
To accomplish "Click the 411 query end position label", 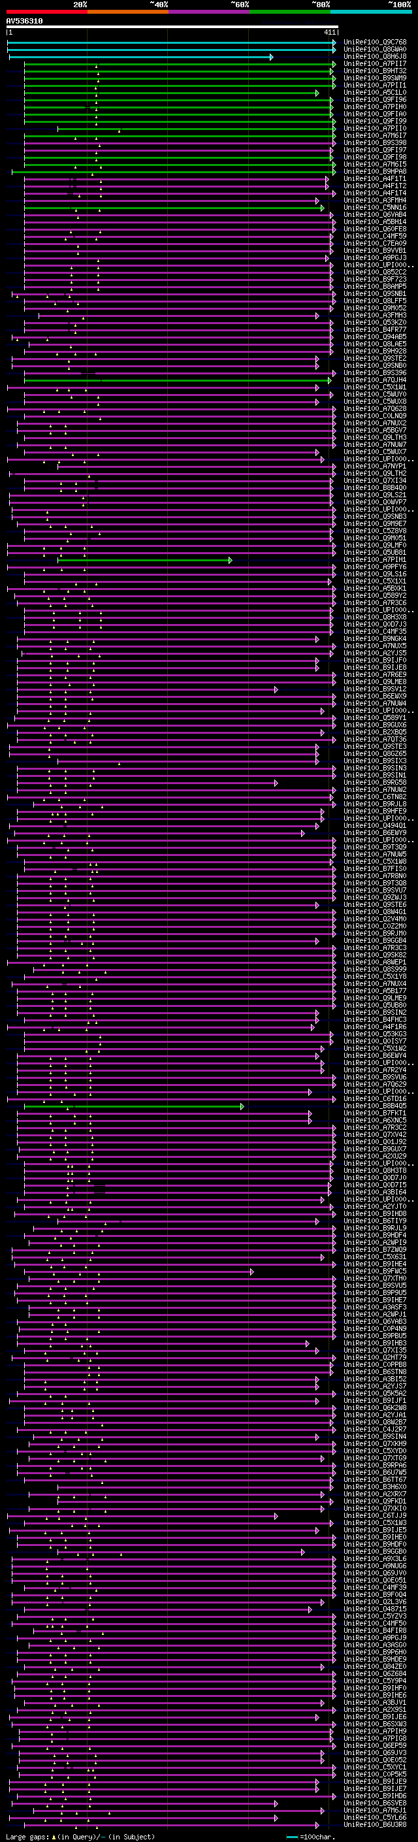I will point(329,32).
